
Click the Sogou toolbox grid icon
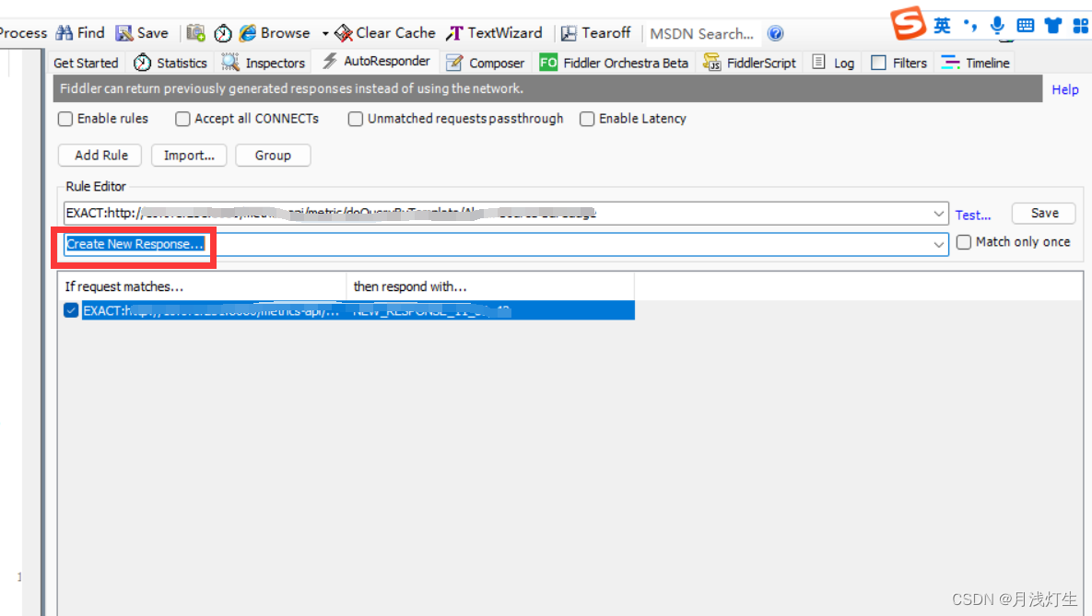coord(1080,26)
